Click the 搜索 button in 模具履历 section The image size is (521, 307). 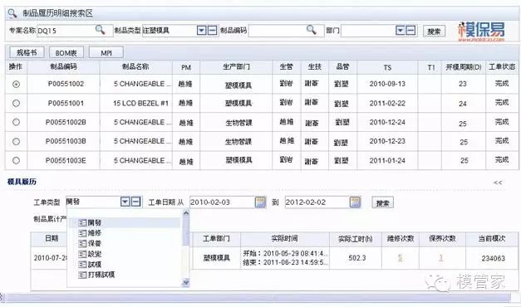pos(383,202)
